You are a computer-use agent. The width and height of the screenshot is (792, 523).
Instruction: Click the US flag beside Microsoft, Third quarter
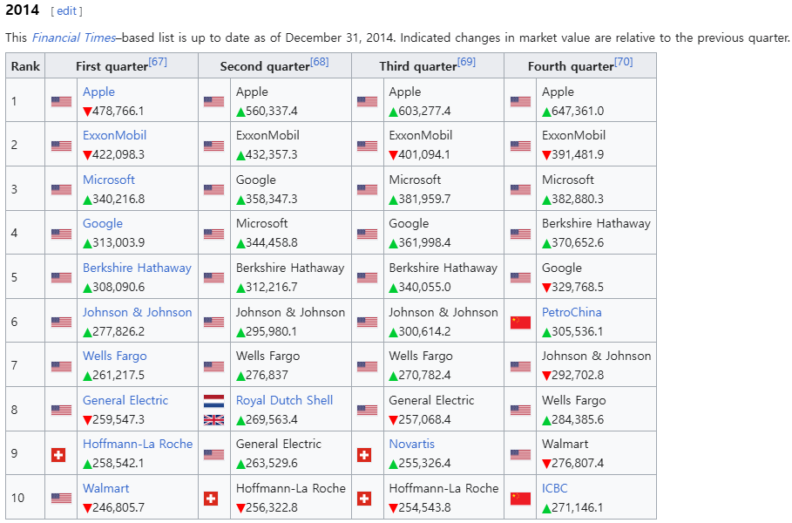pos(367,189)
